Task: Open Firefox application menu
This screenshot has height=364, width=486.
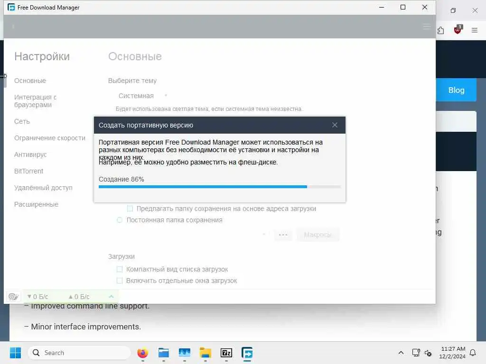Action: (x=474, y=30)
